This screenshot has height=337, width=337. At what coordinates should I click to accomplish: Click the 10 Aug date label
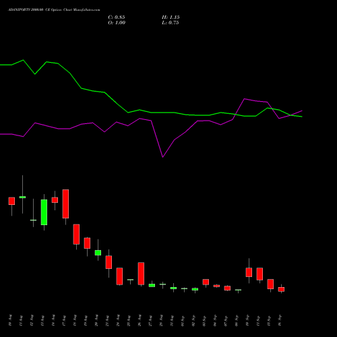point(10,320)
